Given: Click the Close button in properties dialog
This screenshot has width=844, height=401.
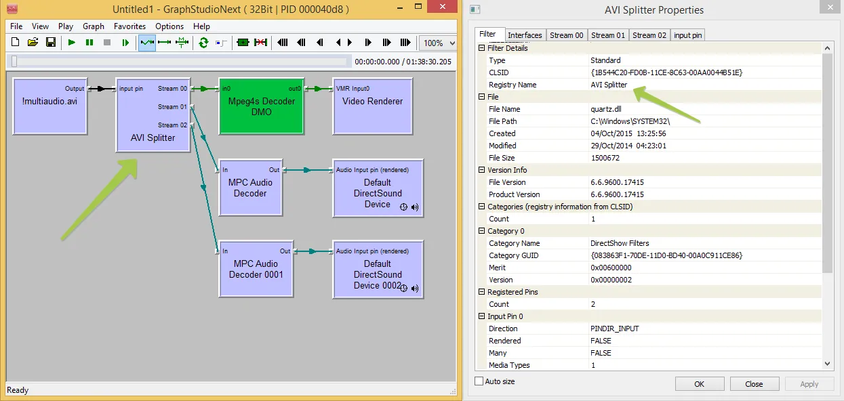Looking at the screenshot, I should (754, 384).
